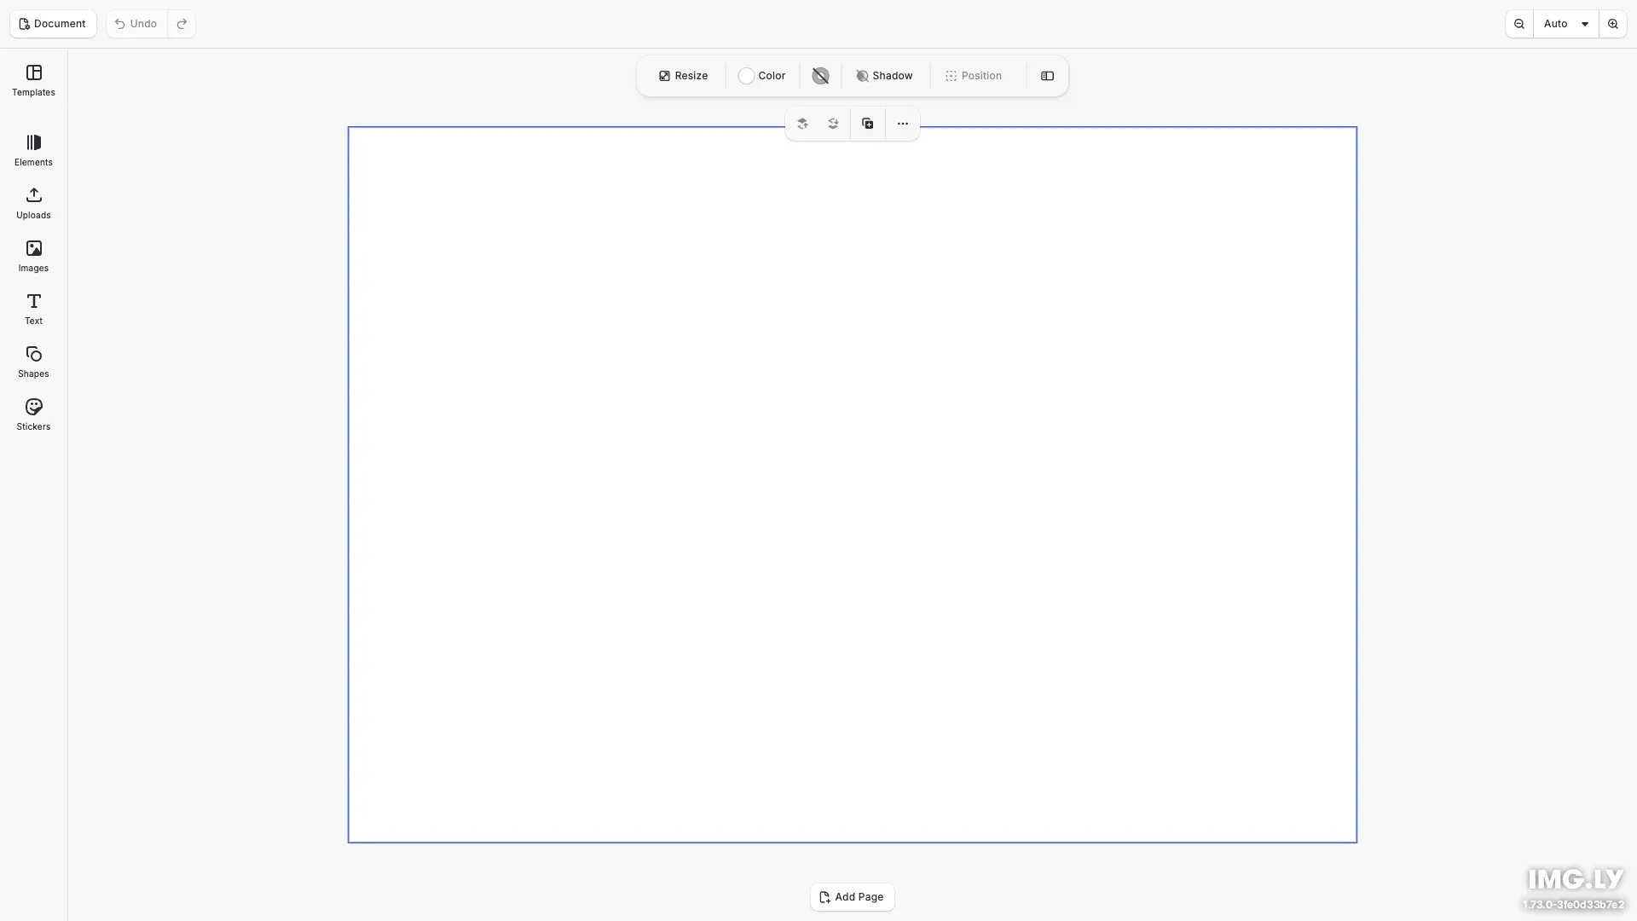
Task: Open the Shapes panel
Action: pos(33,362)
